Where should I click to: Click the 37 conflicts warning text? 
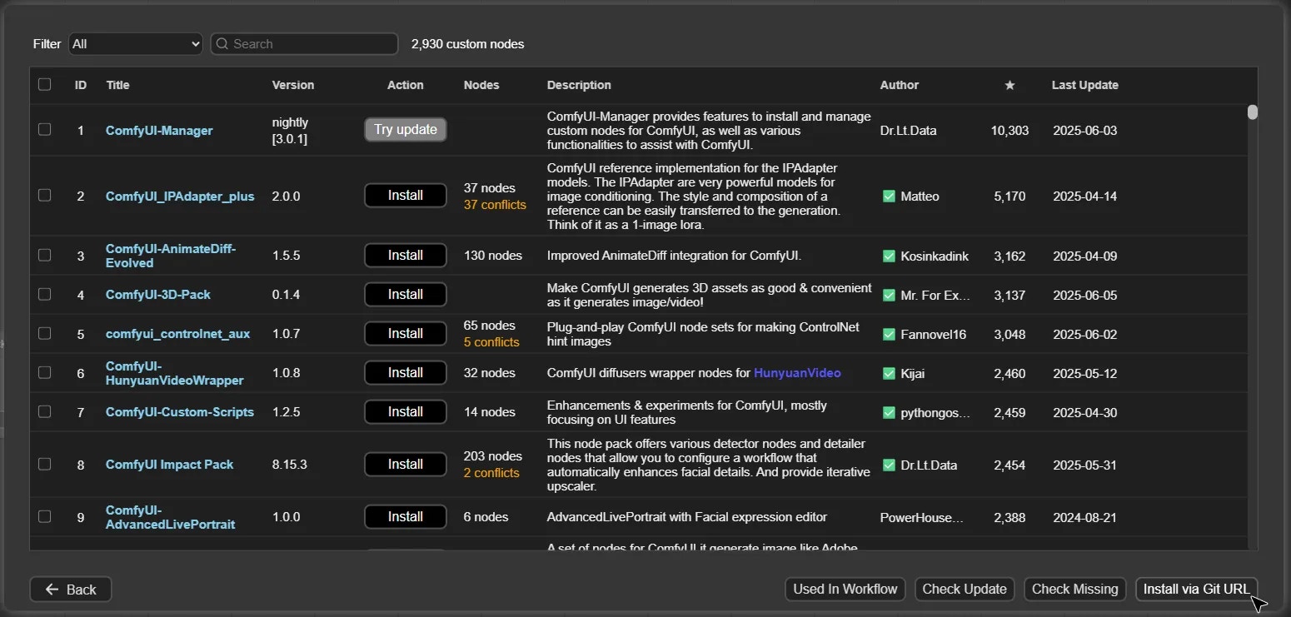pyautogui.click(x=495, y=205)
